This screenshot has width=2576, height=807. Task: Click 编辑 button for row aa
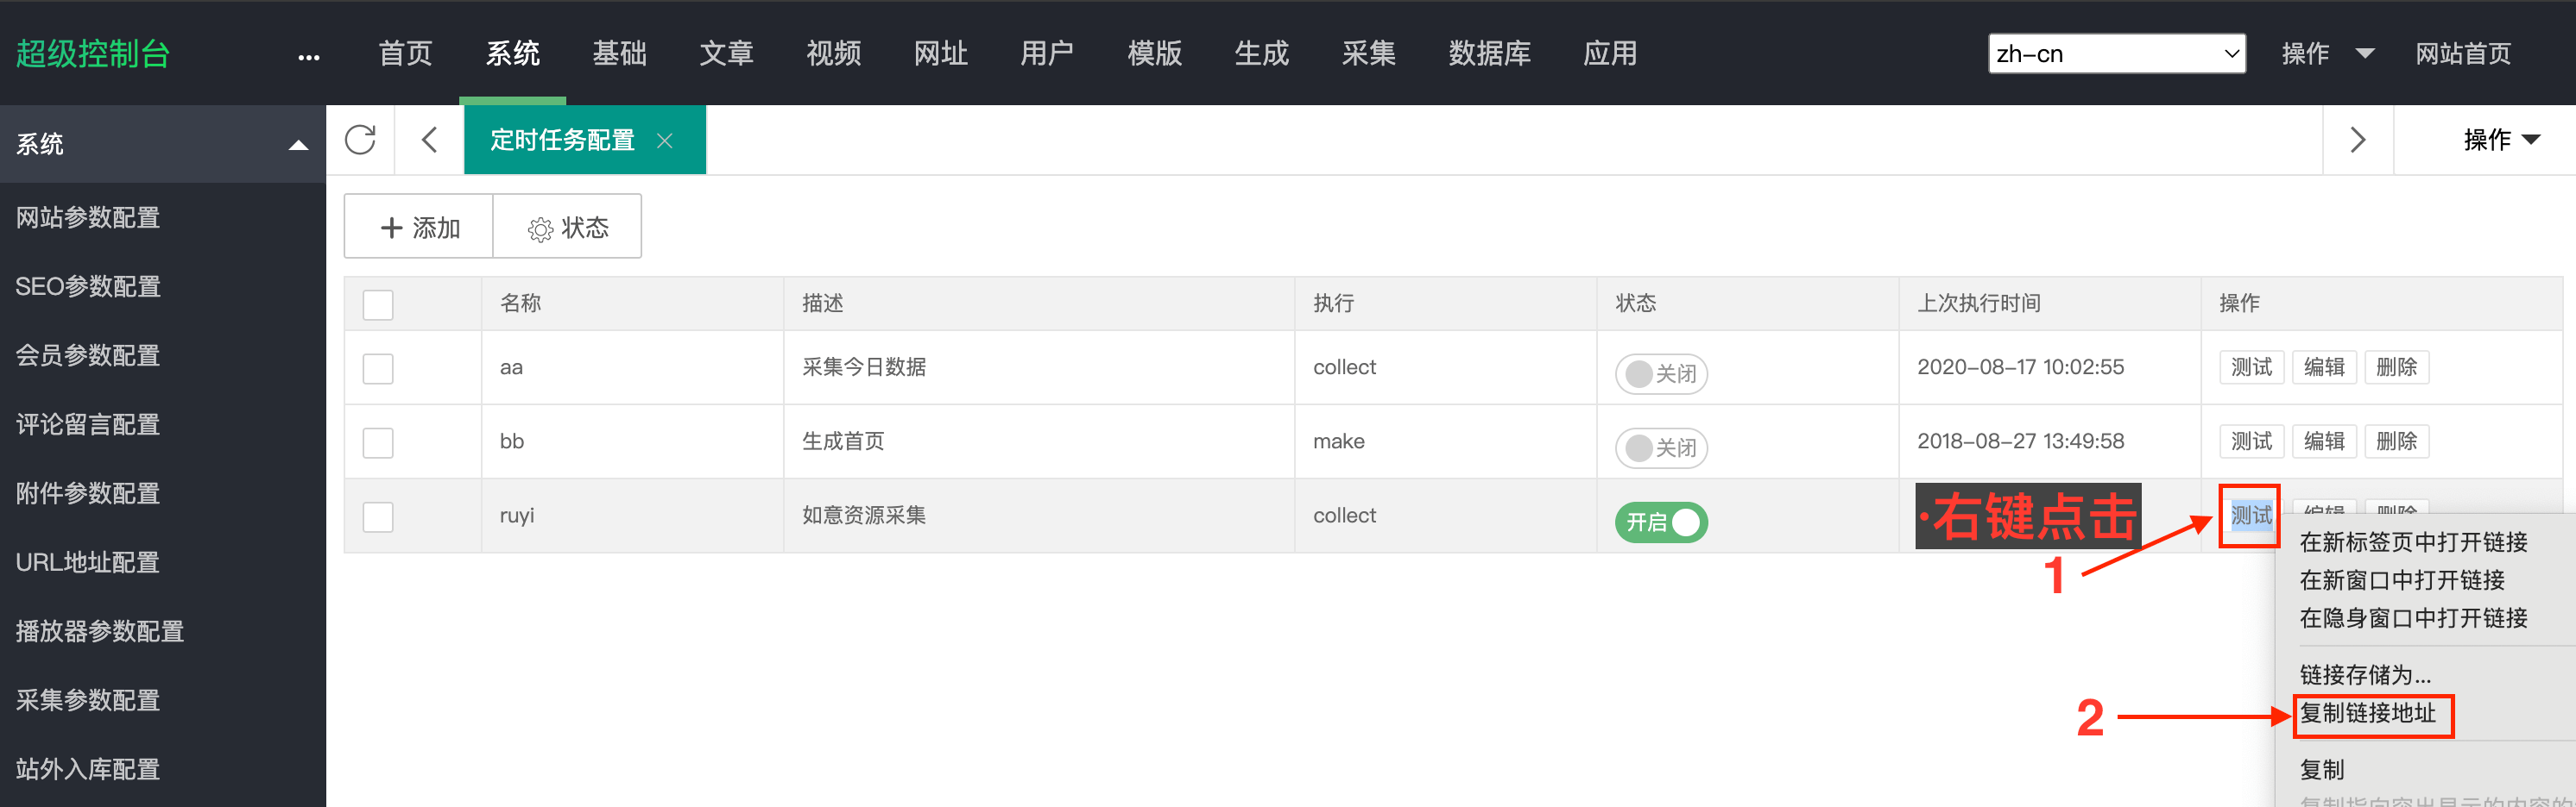coord(2323,367)
